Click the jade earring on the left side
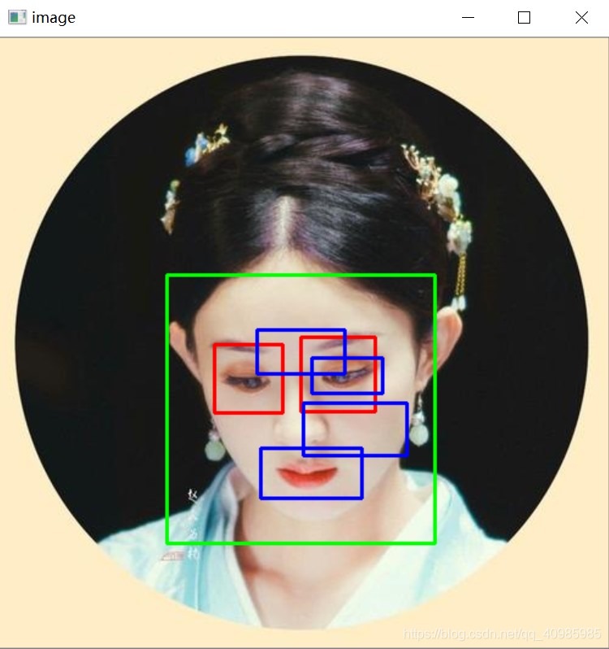 pyautogui.click(x=215, y=445)
